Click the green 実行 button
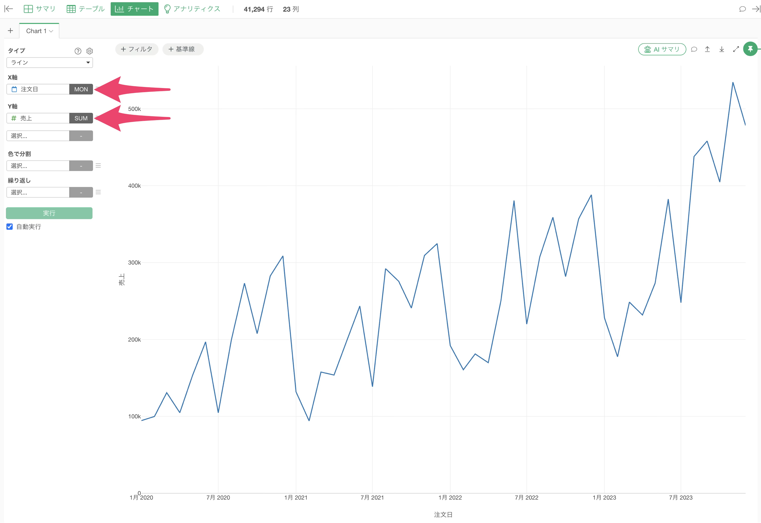 (49, 213)
